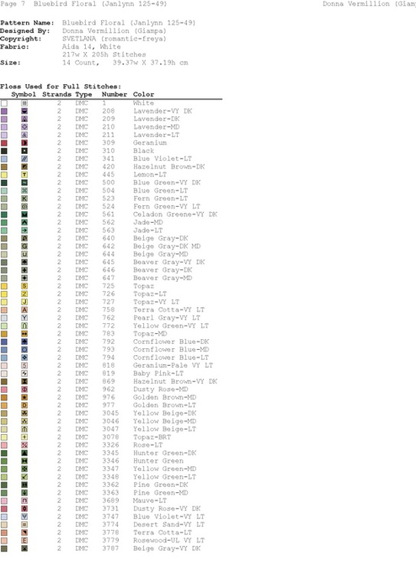
Task: Select the symbol icon for Geranium 309
Action: [x=24, y=143]
